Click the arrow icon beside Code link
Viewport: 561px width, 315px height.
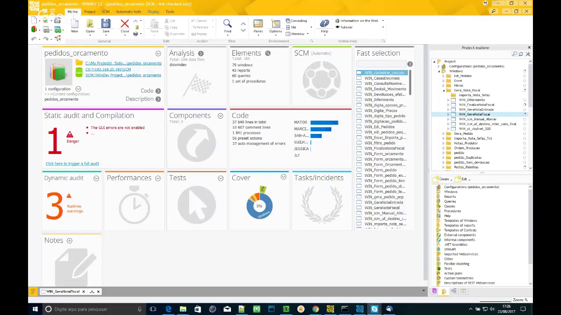158,91
